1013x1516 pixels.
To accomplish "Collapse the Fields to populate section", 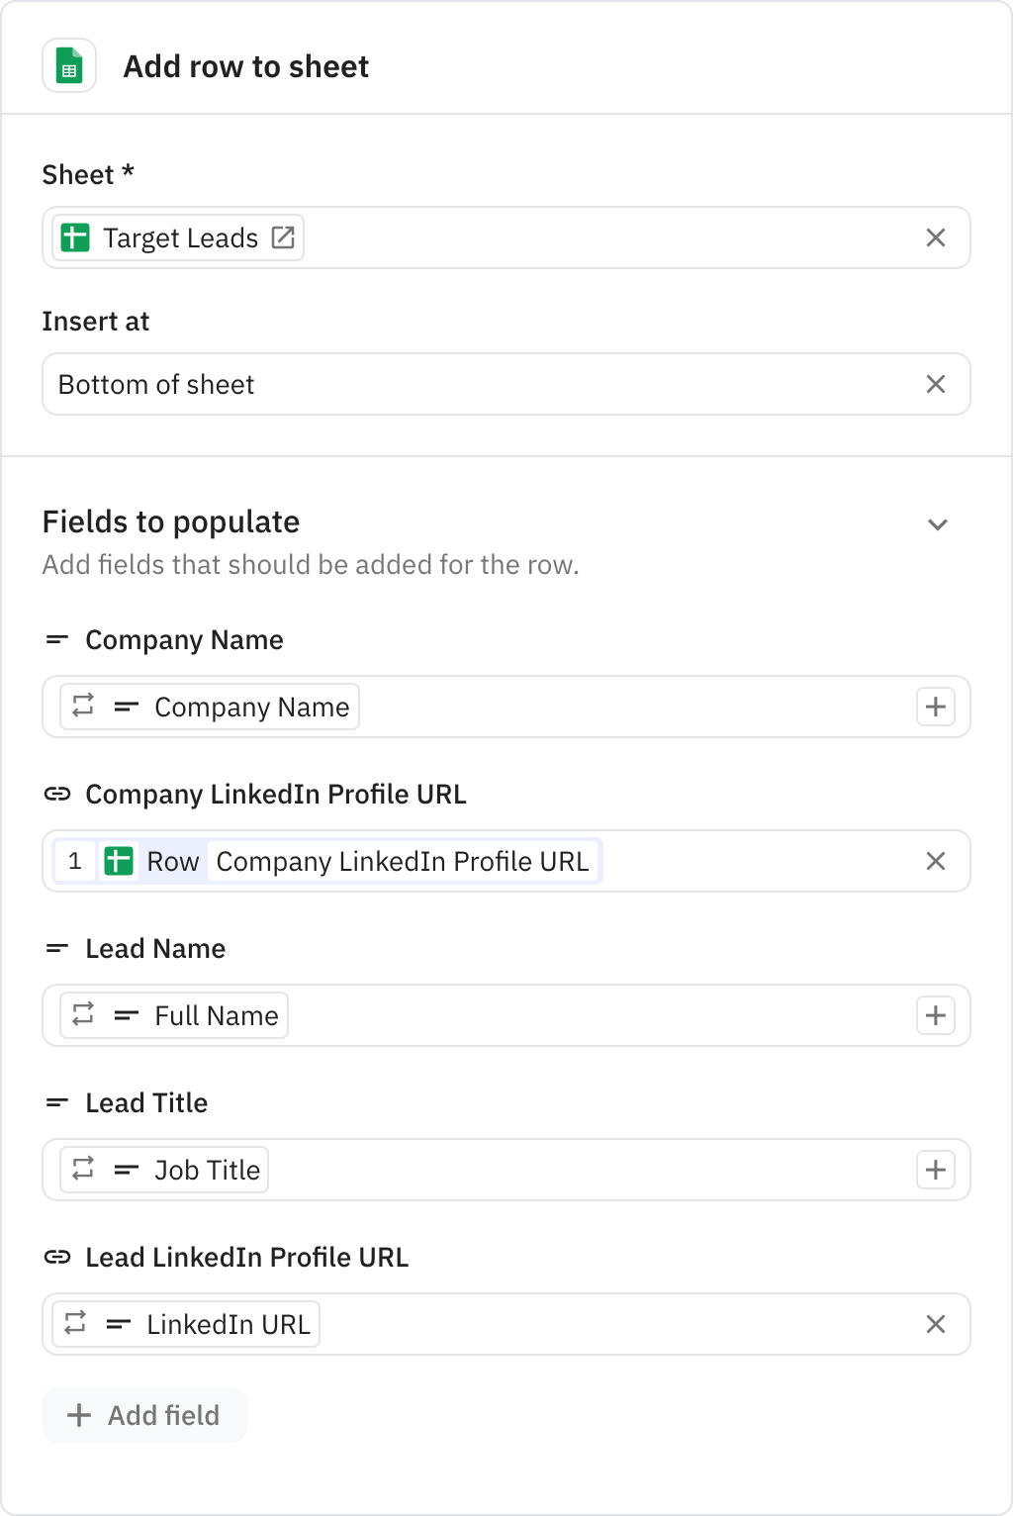I will tap(937, 523).
